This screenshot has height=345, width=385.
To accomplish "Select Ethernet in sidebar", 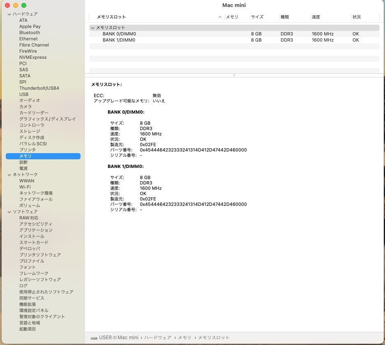I will click(28, 39).
